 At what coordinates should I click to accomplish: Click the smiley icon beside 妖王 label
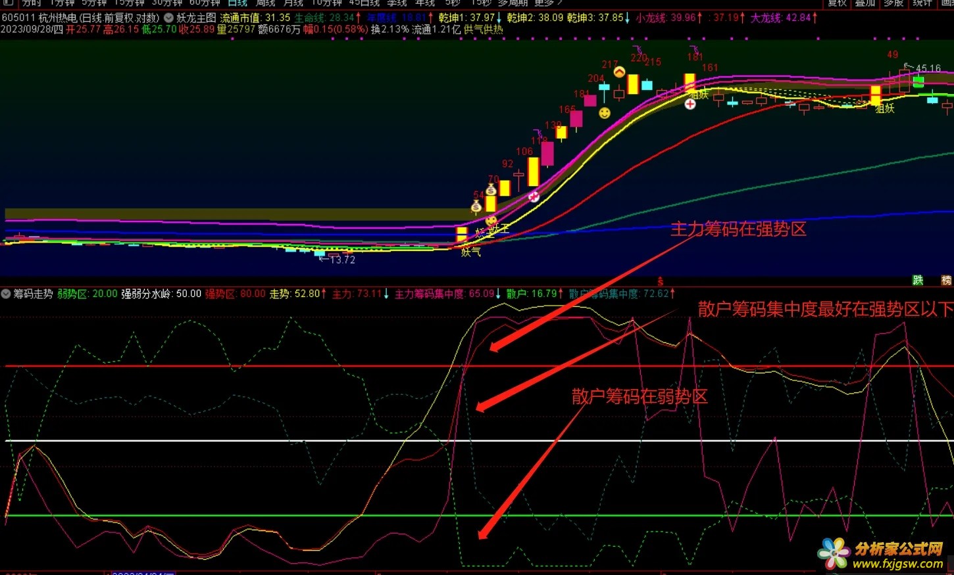point(491,221)
